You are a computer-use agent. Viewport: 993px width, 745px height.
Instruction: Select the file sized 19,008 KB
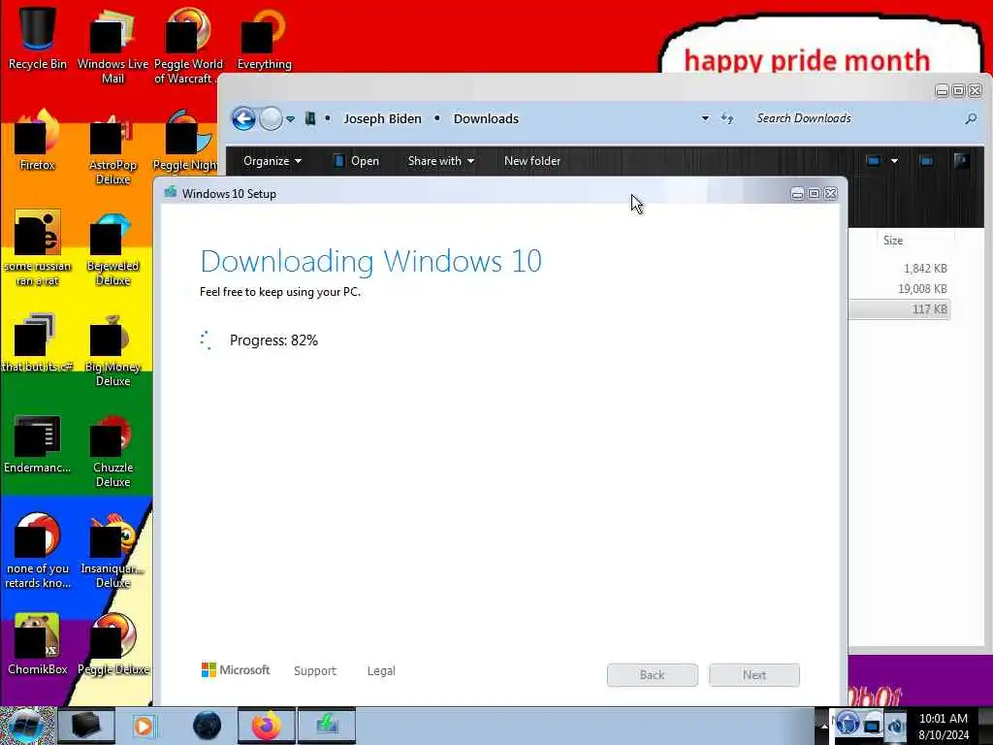tap(899, 289)
